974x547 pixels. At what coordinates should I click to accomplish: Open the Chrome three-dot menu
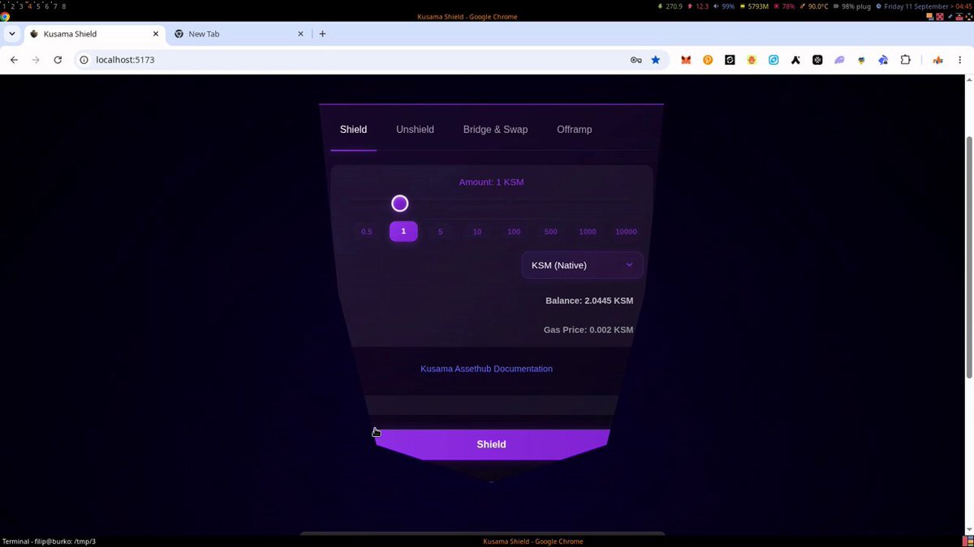(x=959, y=60)
